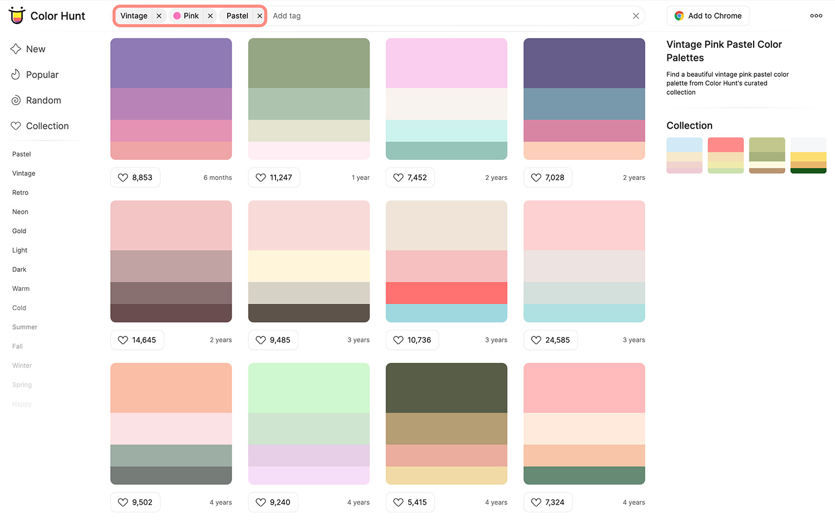
Task: Open the Popular palettes page
Action: tap(35, 75)
